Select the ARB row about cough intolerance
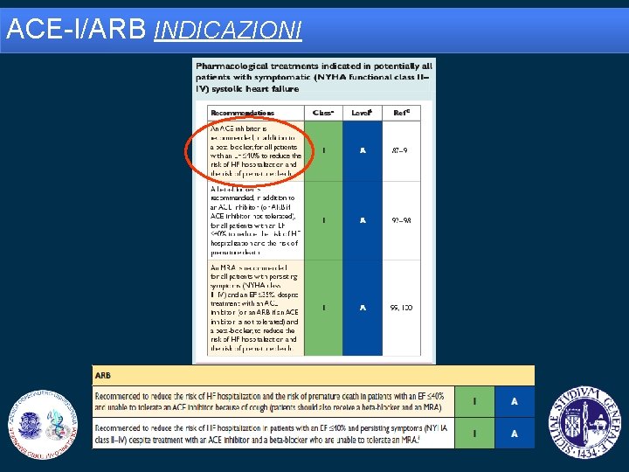629x472 pixels. click(273, 402)
